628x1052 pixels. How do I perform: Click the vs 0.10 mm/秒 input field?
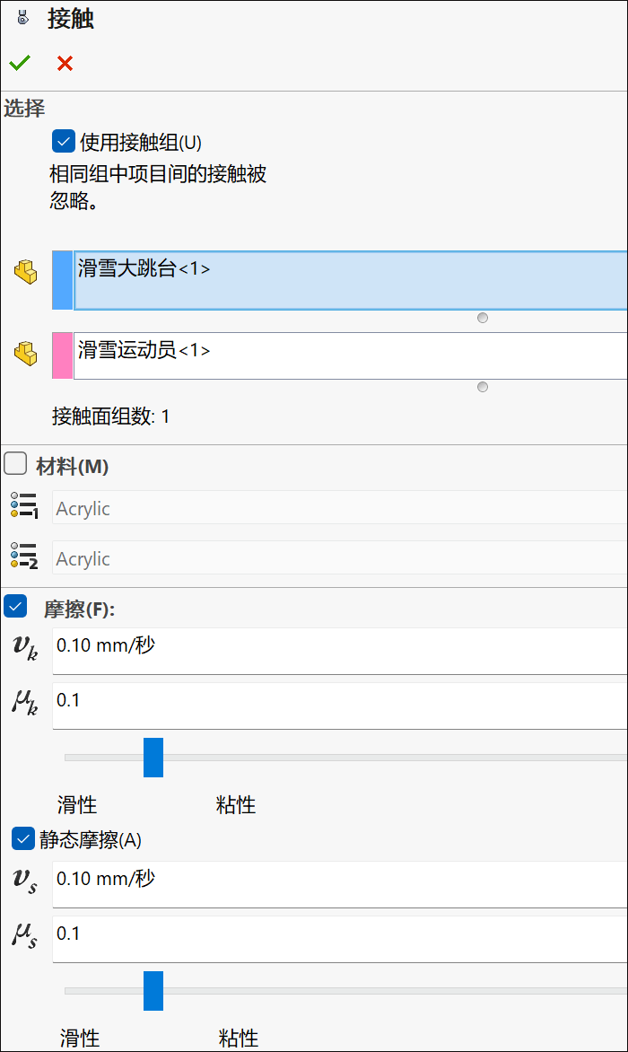(340, 884)
